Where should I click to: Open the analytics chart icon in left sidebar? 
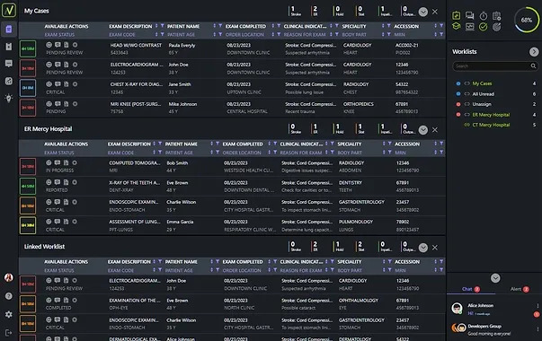(x=9, y=81)
